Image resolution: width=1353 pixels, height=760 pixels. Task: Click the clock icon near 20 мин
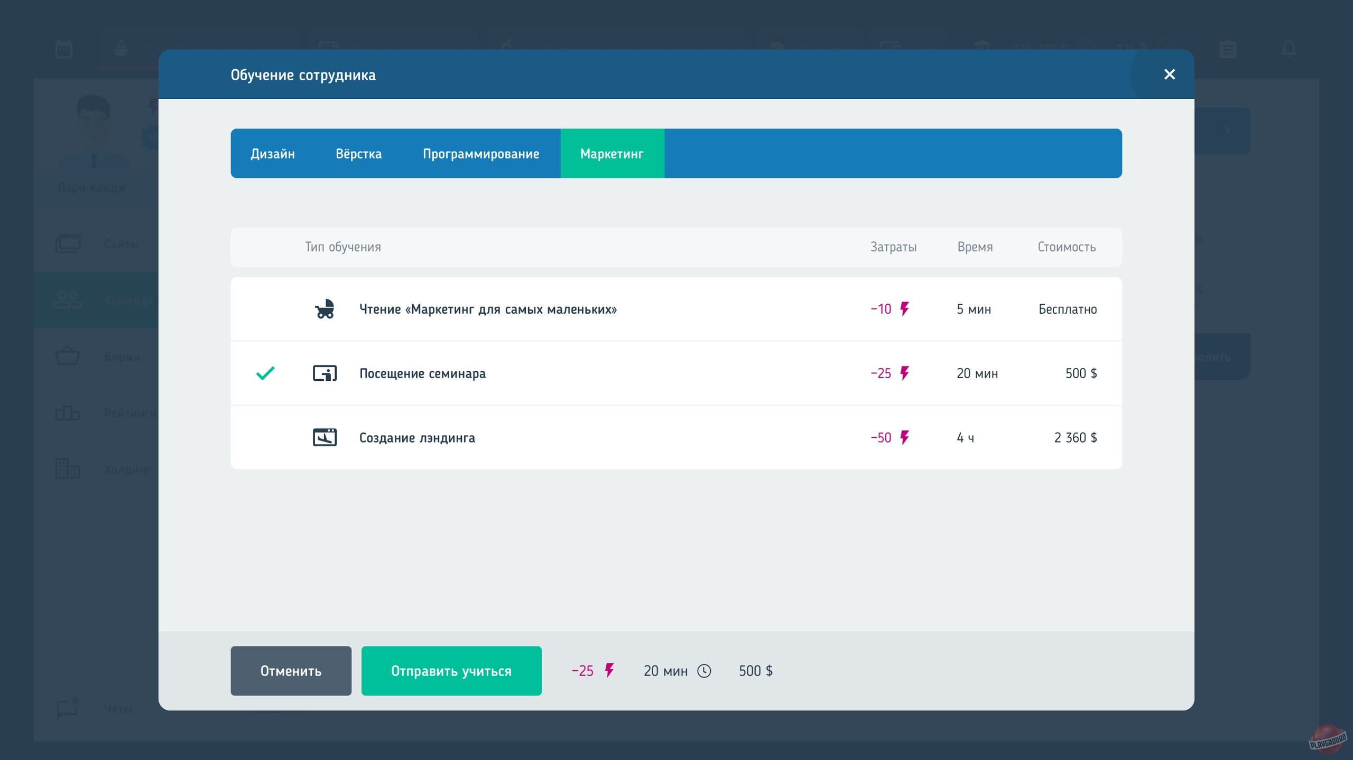coord(704,671)
